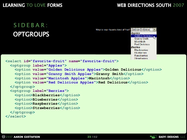Screen dimensions: 187x140
Task: Click the Learning to Love Forms title
Action: coord(33,5)
